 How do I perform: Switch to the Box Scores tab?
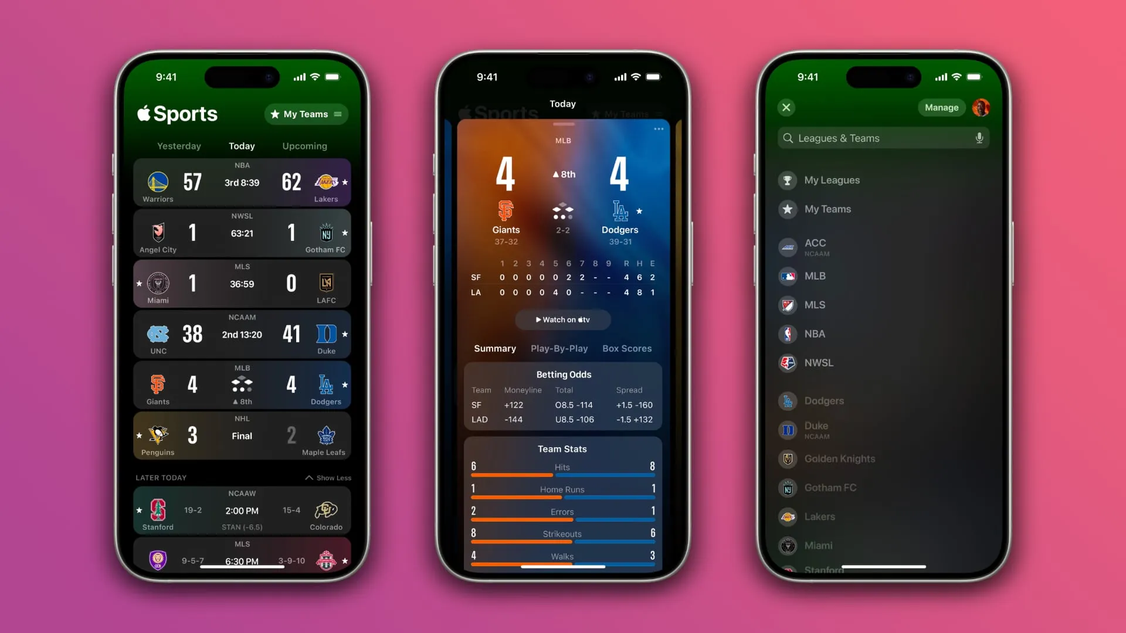(627, 348)
